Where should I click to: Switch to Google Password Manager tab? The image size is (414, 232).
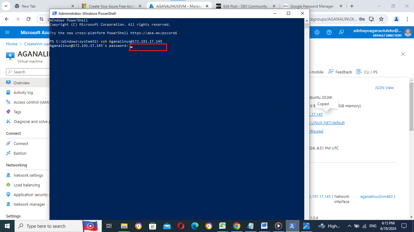point(312,6)
